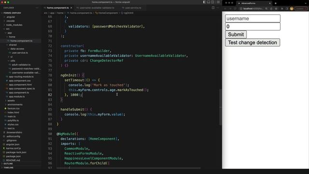Click browser Update button
Screen dimensions: 309x174
(301, 9)
